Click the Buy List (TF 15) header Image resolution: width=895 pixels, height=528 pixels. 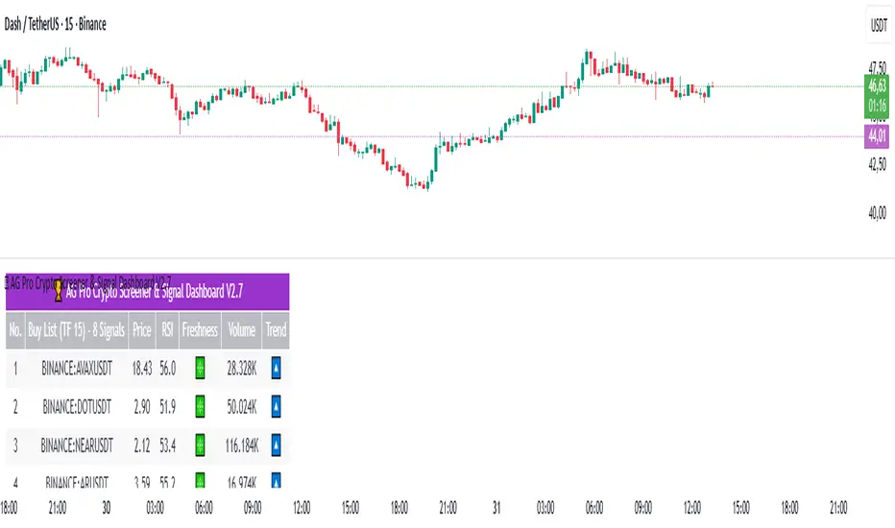77,329
